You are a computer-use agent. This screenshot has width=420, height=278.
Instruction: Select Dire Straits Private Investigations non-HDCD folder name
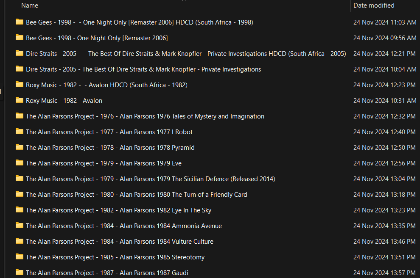(x=143, y=69)
